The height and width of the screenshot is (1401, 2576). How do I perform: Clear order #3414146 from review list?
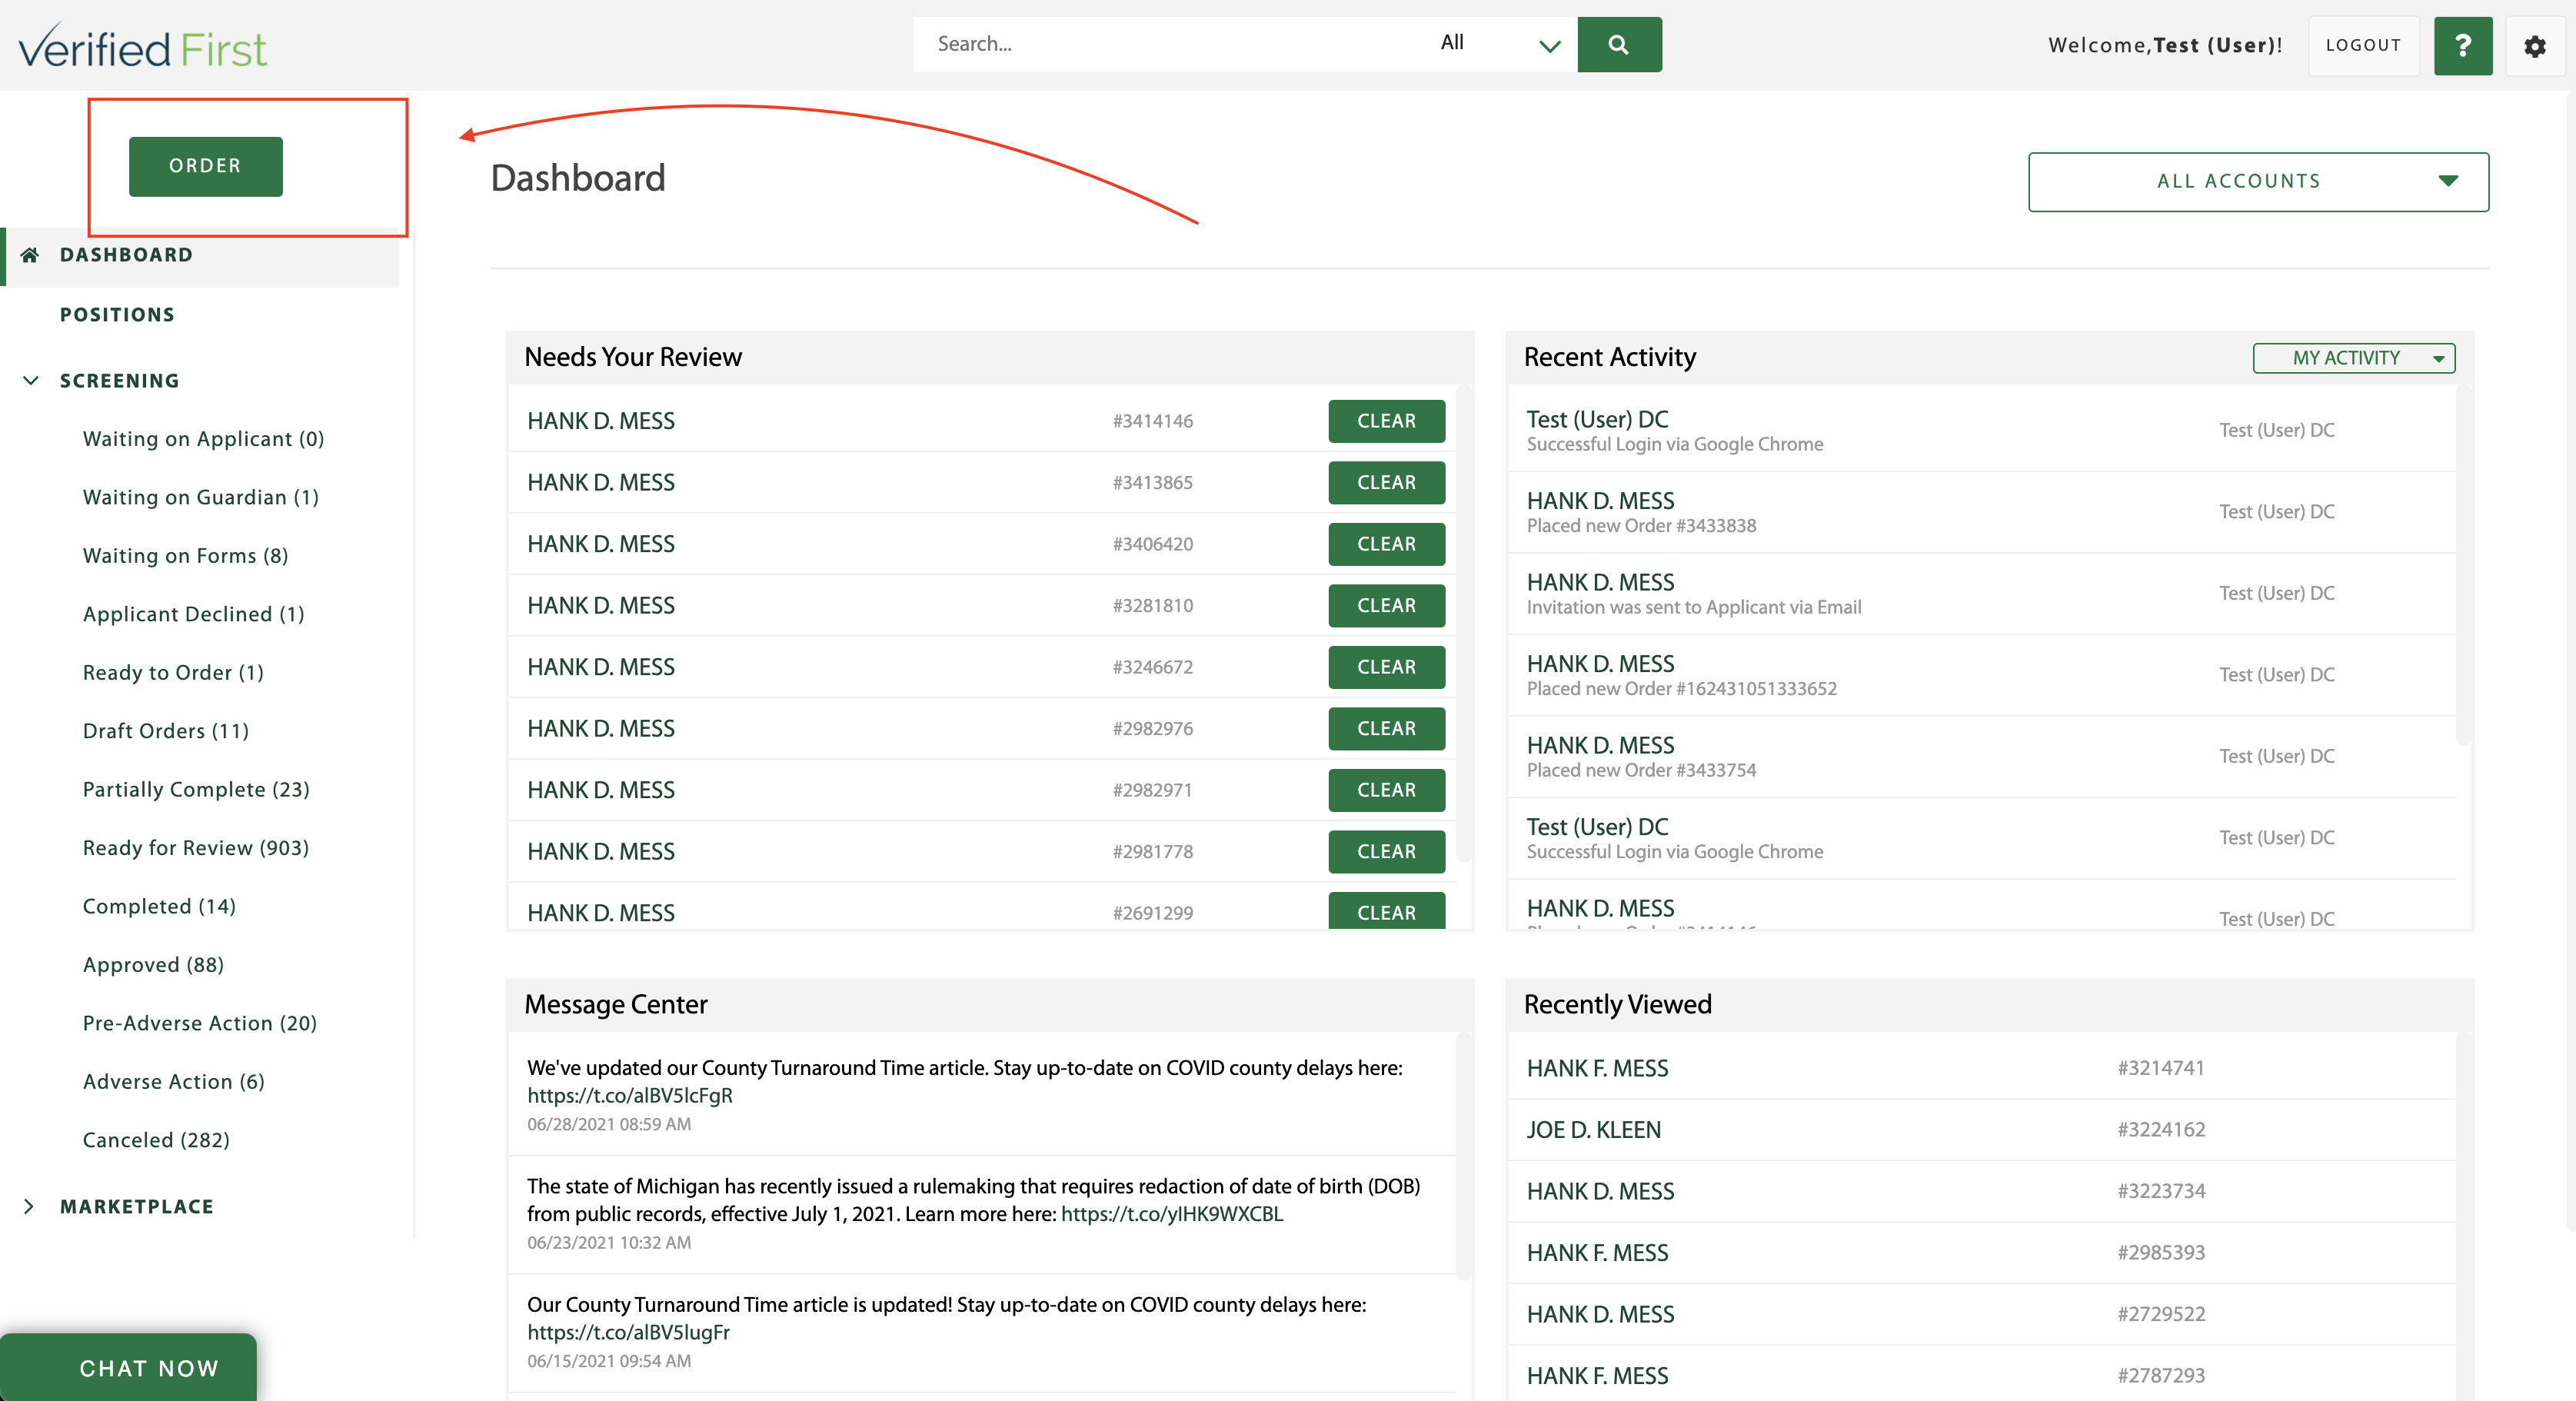(1386, 421)
